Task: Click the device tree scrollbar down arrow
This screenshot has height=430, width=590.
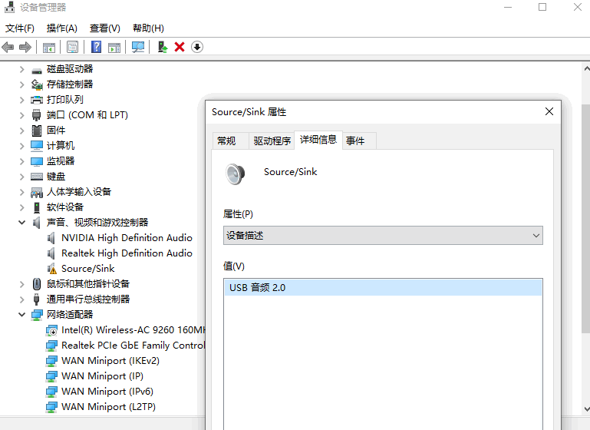Action: pyautogui.click(x=586, y=409)
